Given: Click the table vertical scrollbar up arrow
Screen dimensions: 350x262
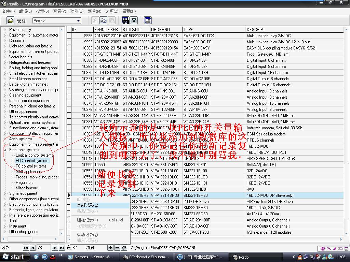Looking at the screenshot, I should [x=347, y=29].
